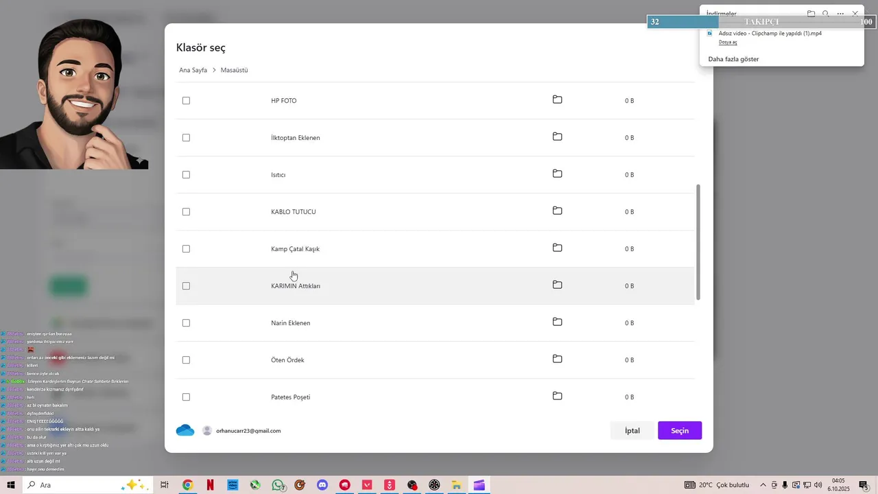Close the İndirmeler downloads panel
This screenshot has width=878, height=494.
[x=855, y=14]
